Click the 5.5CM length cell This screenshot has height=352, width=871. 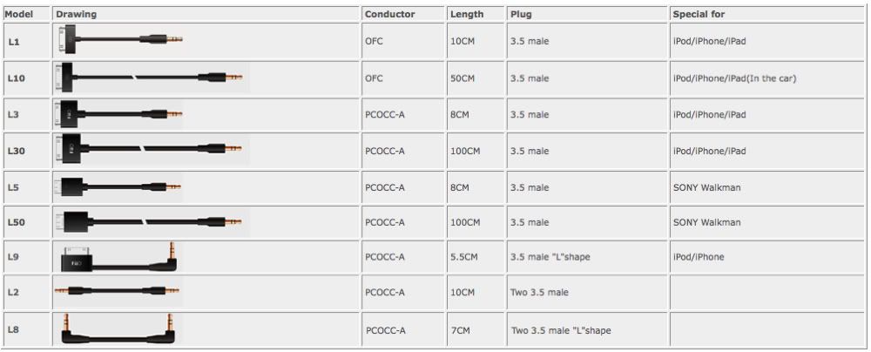click(463, 257)
